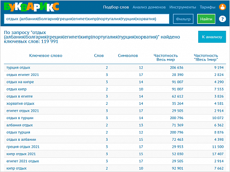Viewport: 230px width, 172px height.
Task: Click frequency value 62 612
Action: pyautogui.click(x=178, y=97)
